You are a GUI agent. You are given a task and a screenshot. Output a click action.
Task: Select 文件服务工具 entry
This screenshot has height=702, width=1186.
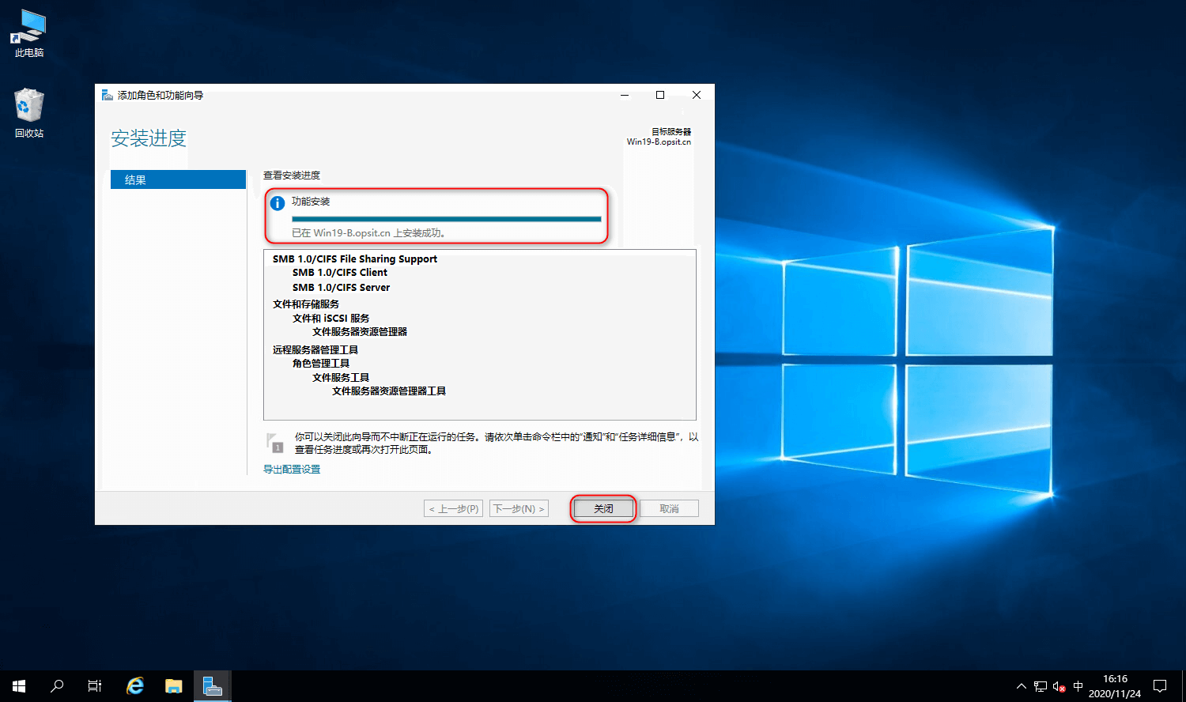(341, 377)
